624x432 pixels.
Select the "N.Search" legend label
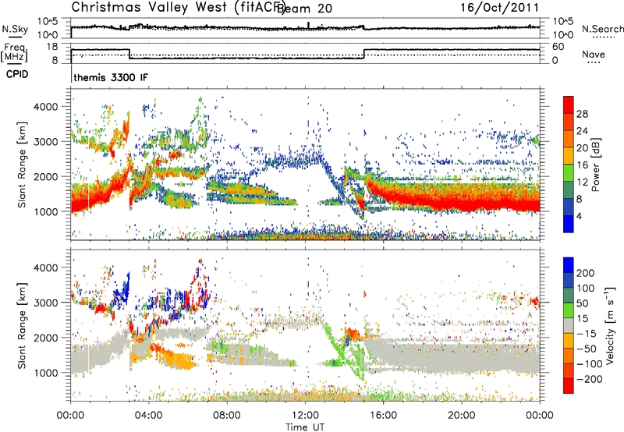(602, 29)
